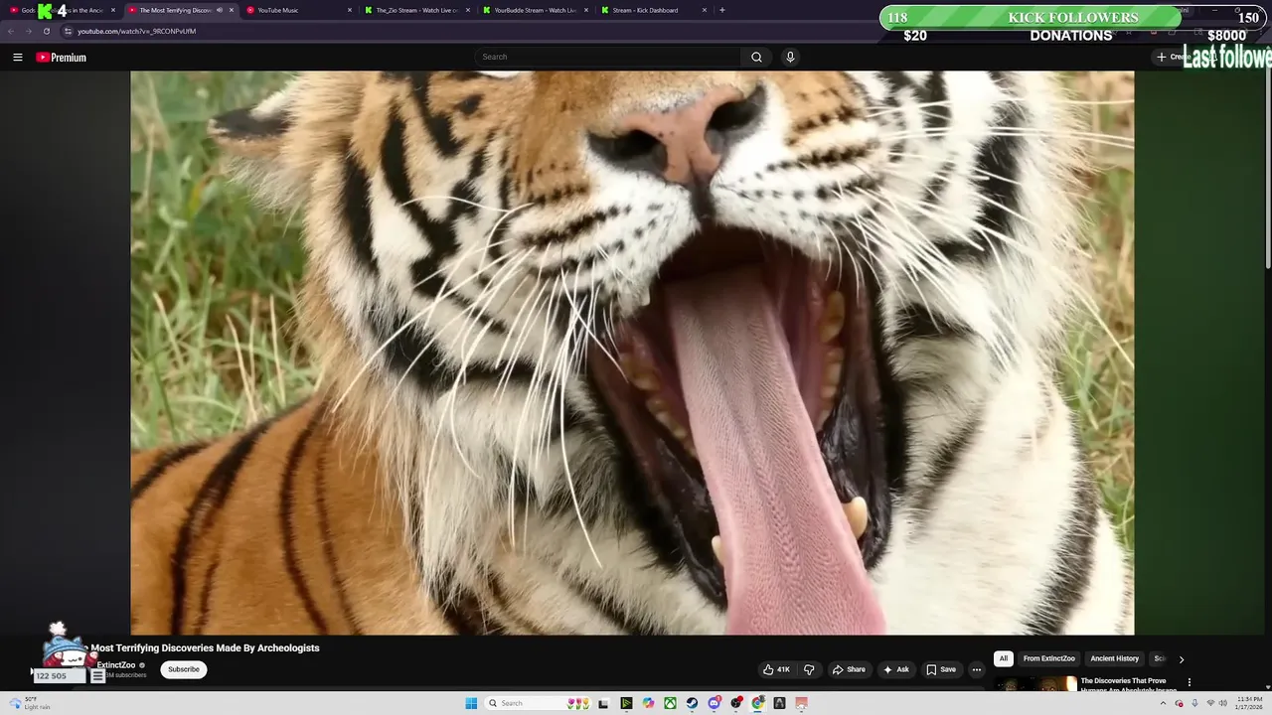Open more actions three-dot menu
The height and width of the screenshot is (715, 1272).
tap(977, 669)
